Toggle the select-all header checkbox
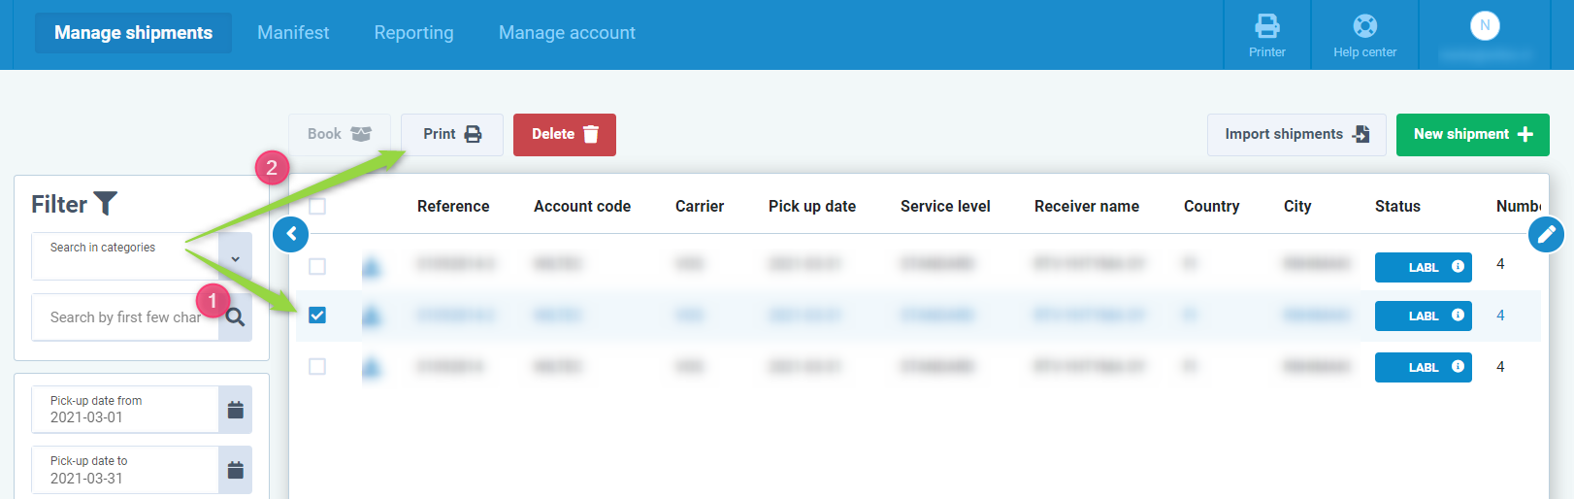Viewport: 1574px width, 499px height. click(317, 206)
